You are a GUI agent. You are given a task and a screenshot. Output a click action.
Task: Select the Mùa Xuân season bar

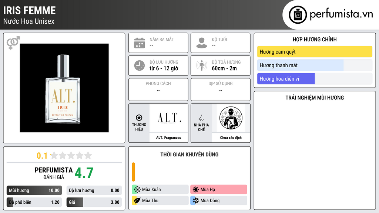[x=160, y=190]
